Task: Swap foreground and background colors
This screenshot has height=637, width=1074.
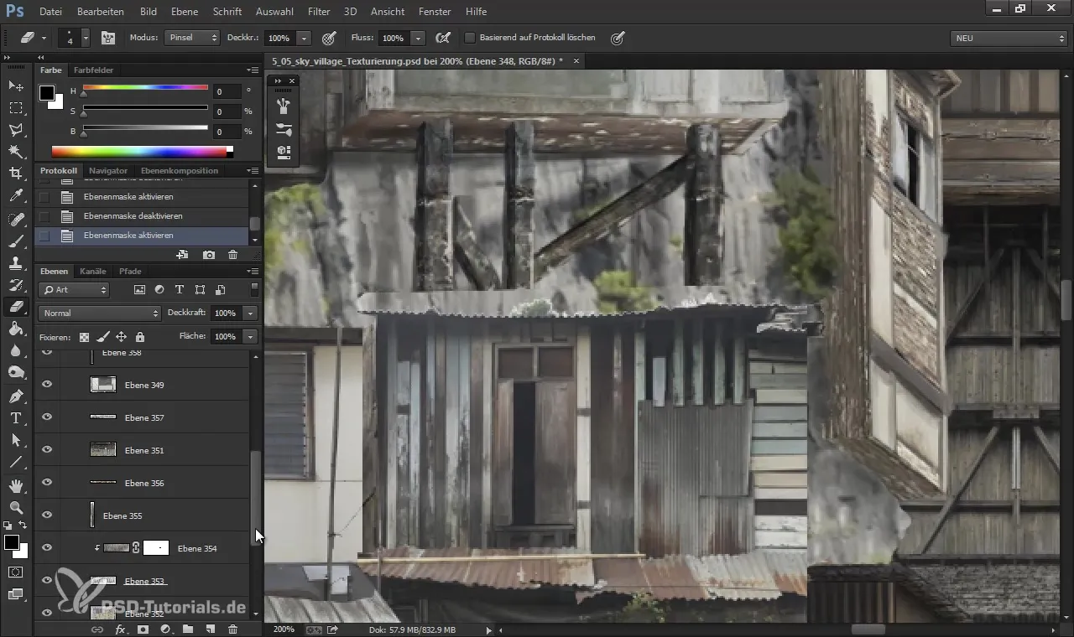Action: click(x=23, y=526)
